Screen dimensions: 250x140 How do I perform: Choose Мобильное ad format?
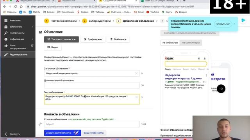coord(118,39)
